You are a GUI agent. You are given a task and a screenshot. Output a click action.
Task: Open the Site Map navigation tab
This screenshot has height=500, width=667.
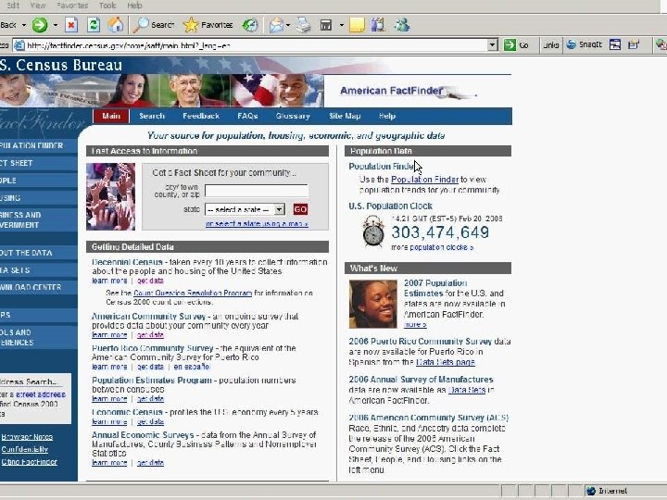coord(345,116)
